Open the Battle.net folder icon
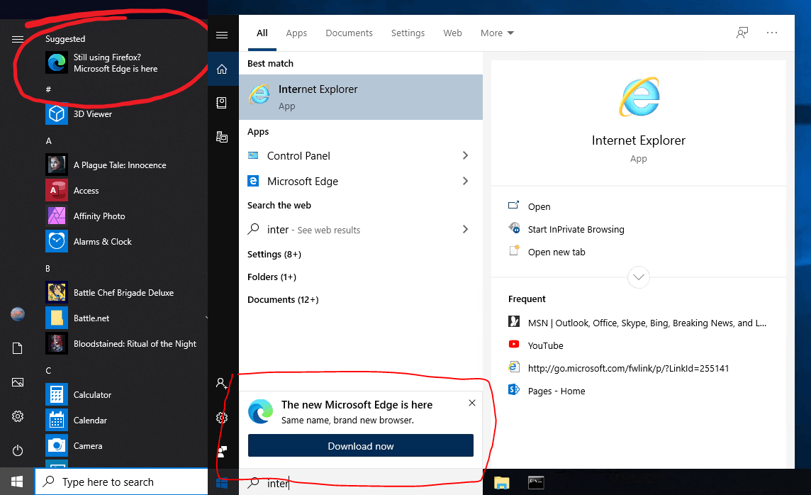 coord(57,318)
